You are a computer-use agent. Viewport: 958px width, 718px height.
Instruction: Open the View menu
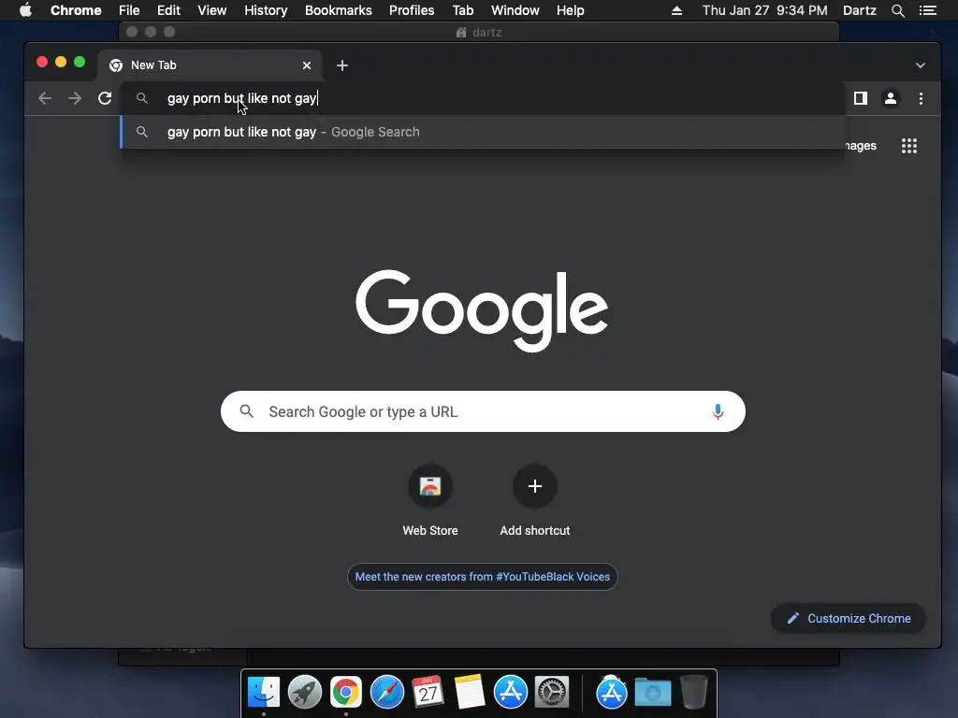pos(212,10)
